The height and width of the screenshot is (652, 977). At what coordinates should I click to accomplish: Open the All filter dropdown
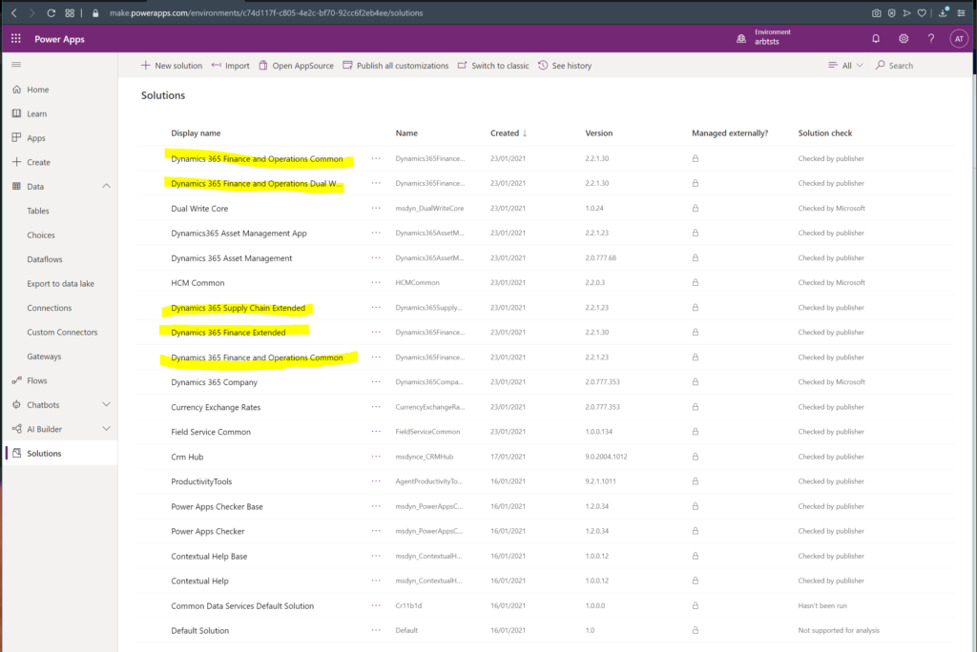pyautogui.click(x=845, y=66)
